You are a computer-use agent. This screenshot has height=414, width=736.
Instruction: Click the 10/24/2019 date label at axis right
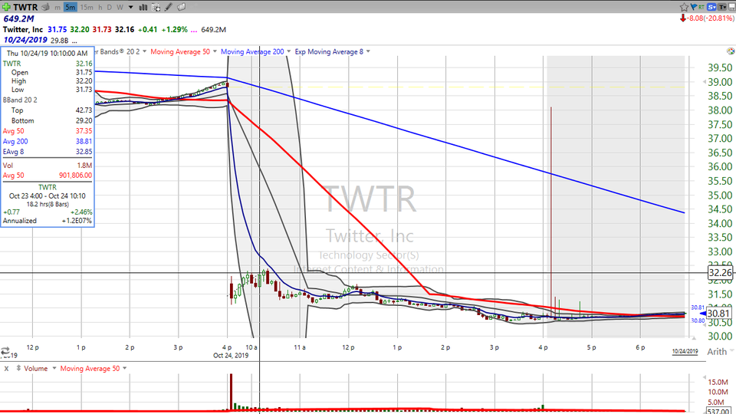click(x=685, y=351)
